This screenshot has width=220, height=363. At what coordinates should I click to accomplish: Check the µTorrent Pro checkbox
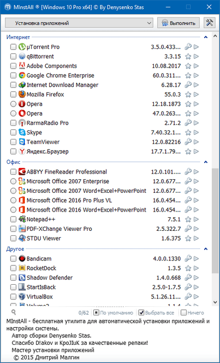pos(13,47)
